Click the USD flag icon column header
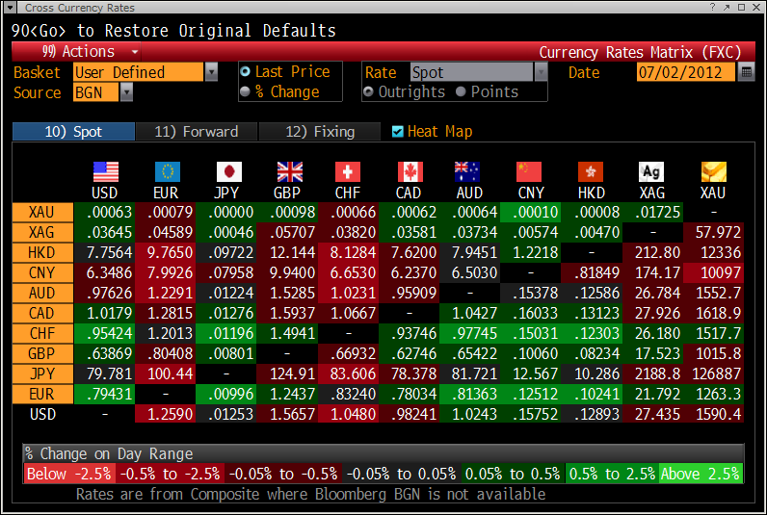Viewport: 767px width, 515px height. (x=105, y=171)
